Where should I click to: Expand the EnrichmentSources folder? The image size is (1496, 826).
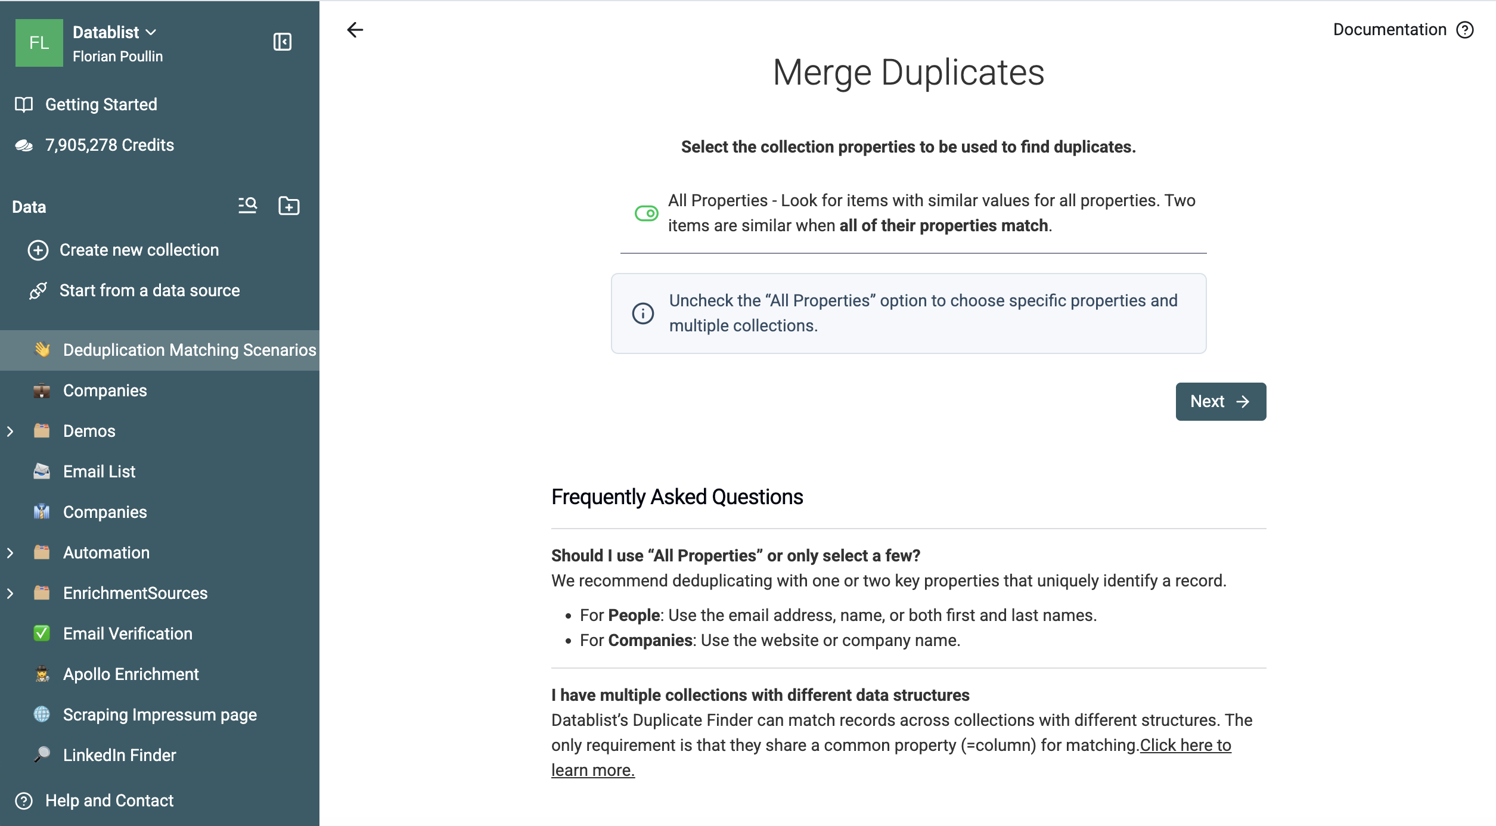(10, 594)
